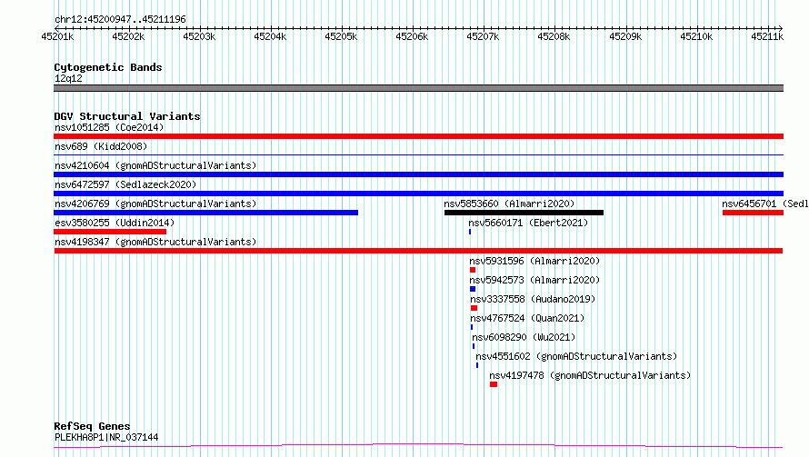Click the nsv4206769 (gnomADStructuralVariants) label
The height and width of the screenshot is (457, 809).
coord(155,204)
